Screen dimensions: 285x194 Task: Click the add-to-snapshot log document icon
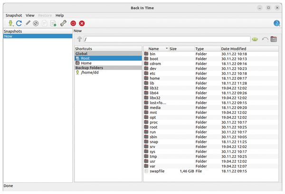[53, 23]
